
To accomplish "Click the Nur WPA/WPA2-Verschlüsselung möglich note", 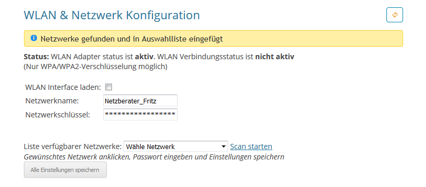I will [96, 66].
